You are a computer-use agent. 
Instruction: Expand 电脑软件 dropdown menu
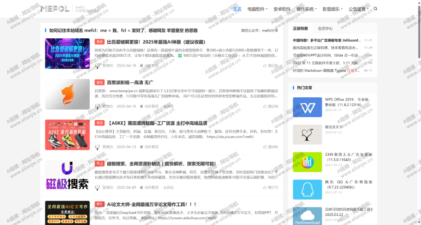click(257, 9)
